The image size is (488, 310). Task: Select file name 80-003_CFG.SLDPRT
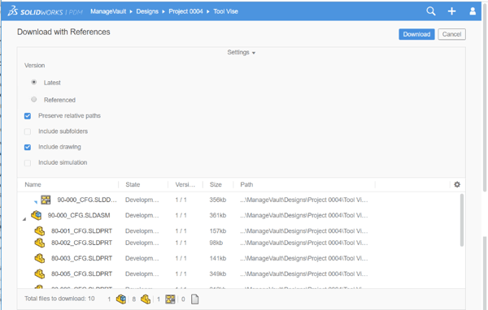pos(81,258)
